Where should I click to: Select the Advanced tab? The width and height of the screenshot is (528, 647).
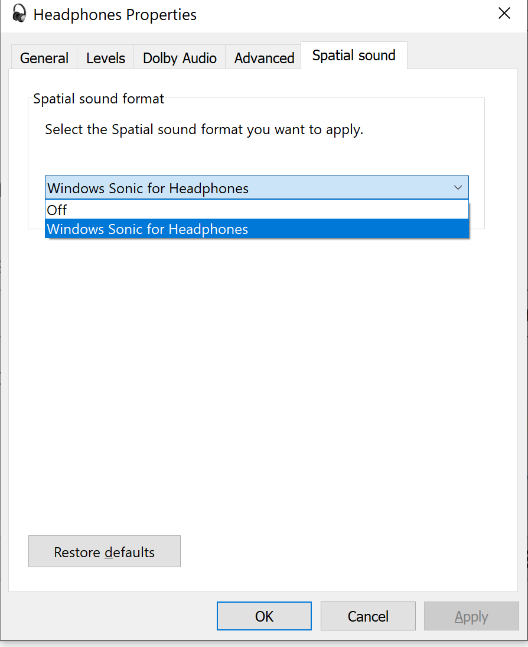(x=264, y=58)
